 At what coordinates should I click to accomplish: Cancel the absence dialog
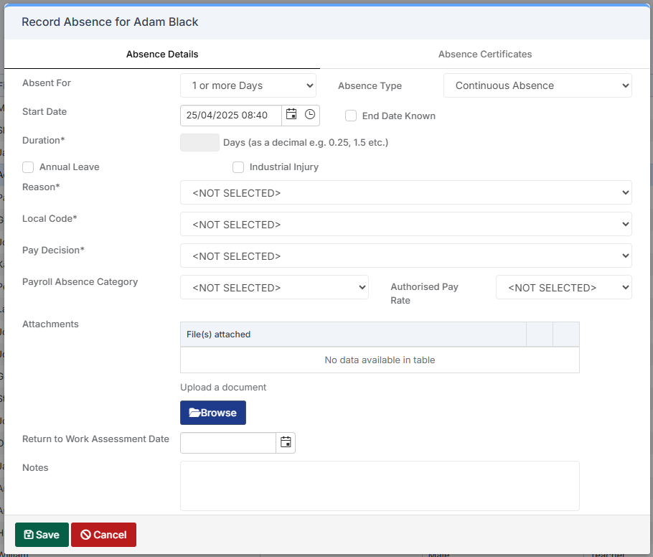pyautogui.click(x=103, y=535)
